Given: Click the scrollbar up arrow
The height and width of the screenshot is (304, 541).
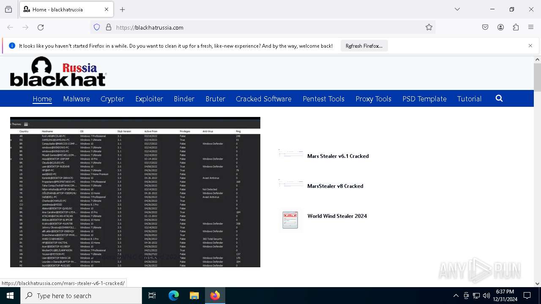Looking at the screenshot, I should pos(537,60).
